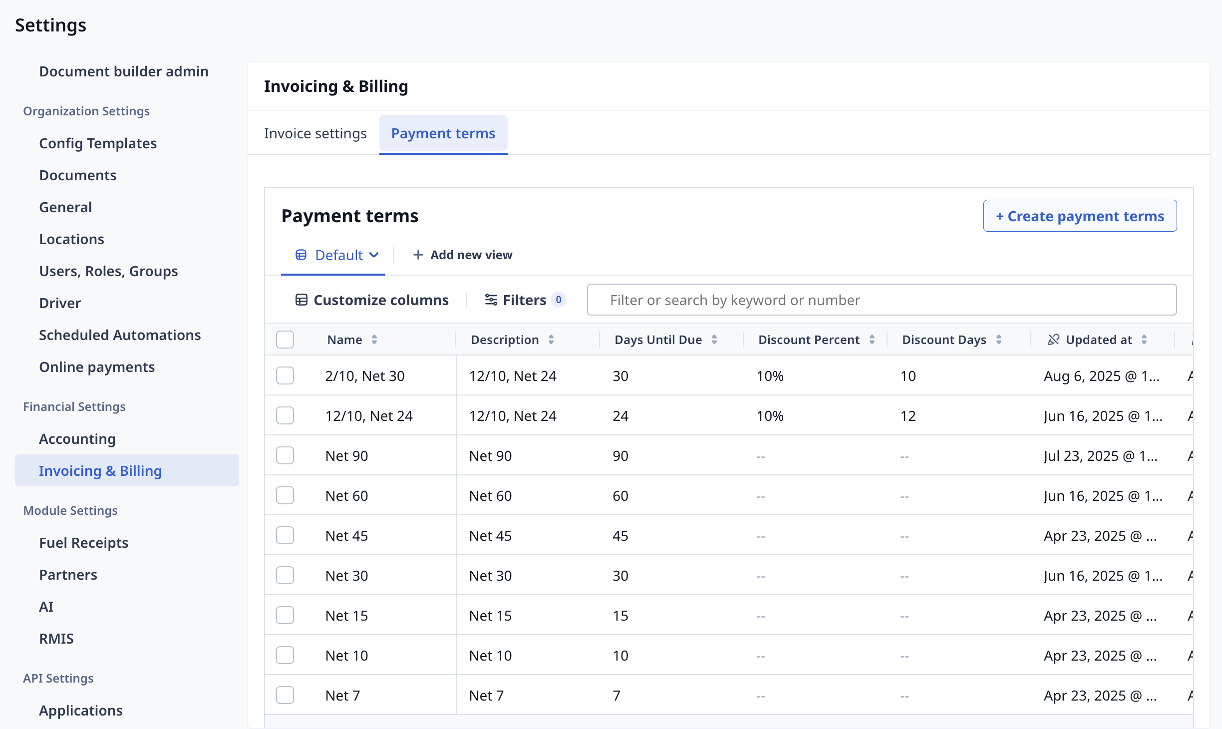Image resolution: width=1222 pixels, height=729 pixels.
Task: Open Accounting settings
Action: [77, 439]
